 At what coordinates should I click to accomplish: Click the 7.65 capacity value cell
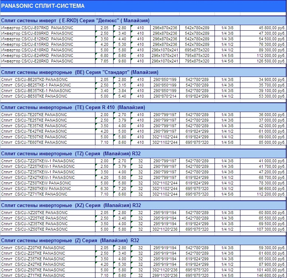pos(104,61)
